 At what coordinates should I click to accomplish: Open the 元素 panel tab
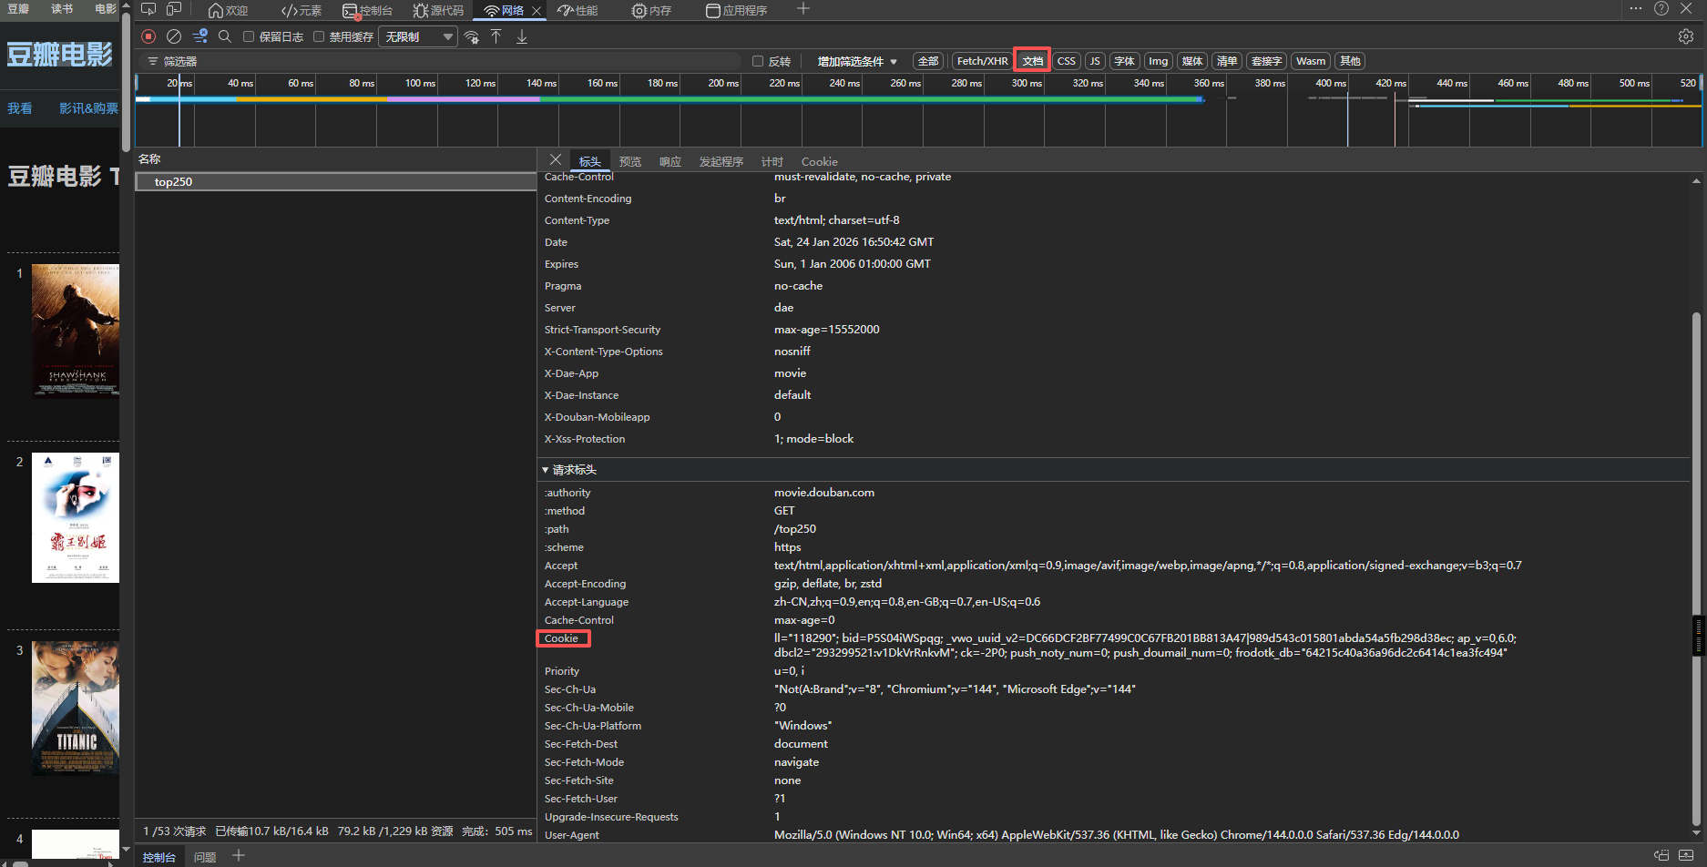click(302, 10)
